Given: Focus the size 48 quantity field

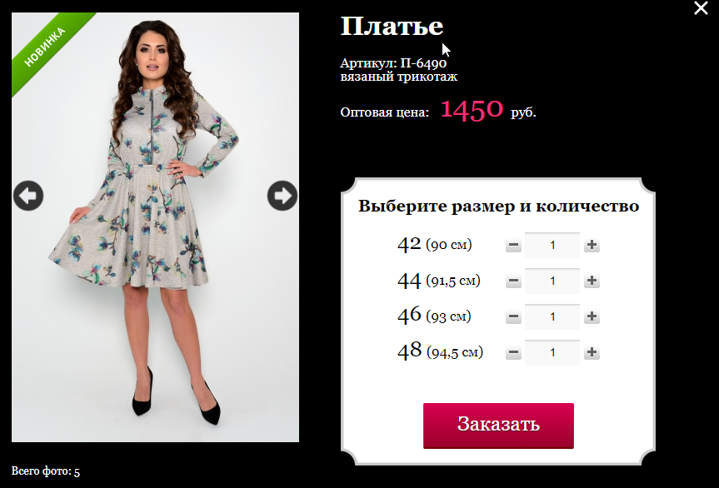Looking at the screenshot, I should click(552, 352).
